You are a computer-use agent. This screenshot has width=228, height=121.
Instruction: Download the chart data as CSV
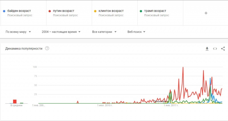click(207, 49)
